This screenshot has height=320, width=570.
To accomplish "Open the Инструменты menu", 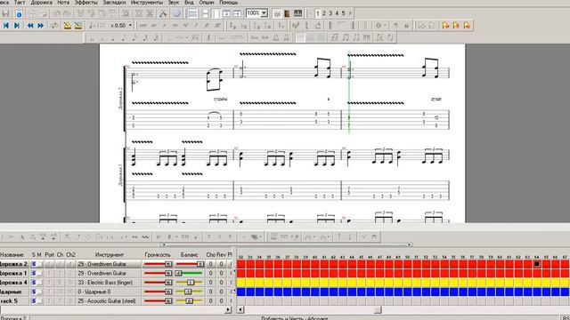I will (x=146, y=2).
